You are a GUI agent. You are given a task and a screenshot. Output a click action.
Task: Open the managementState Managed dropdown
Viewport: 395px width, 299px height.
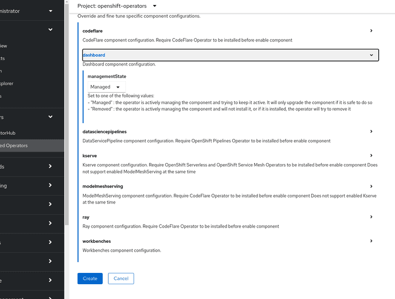(x=104, y=87)
